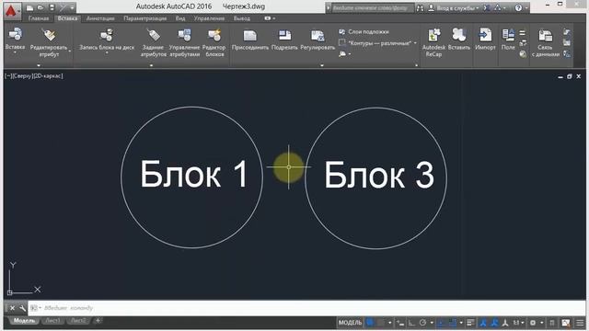Open the Параметризация ribbon tab
This screenshot has height=331, width=589.
pos(145,18)
